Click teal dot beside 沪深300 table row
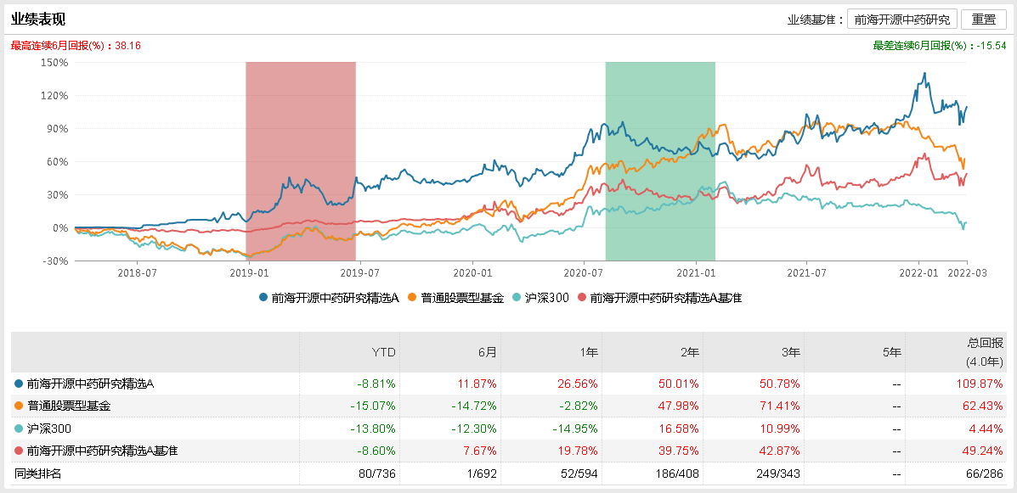Screen dimensions: 1017x493 click(x=19, y=428)
